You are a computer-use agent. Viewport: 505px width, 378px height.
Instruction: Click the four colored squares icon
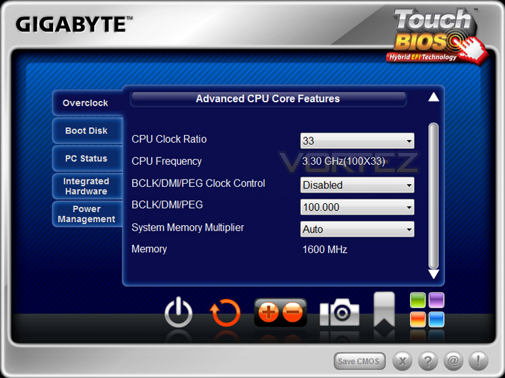click(427, 310)
